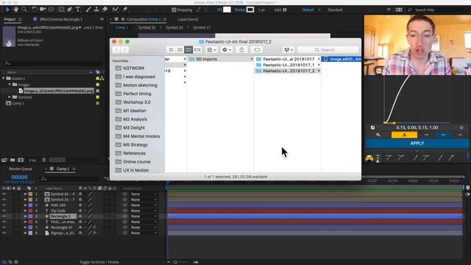The width and height of the screenshot is (471, 265).
Task: Select the Brush tool
Action: (x=88, y=10)
